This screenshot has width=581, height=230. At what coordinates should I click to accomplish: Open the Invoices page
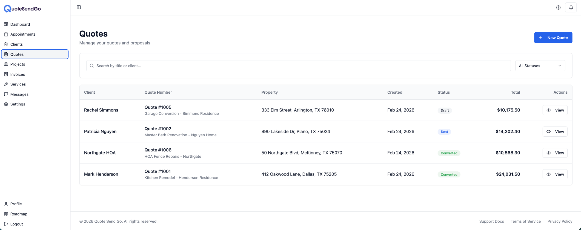point(18,74)
